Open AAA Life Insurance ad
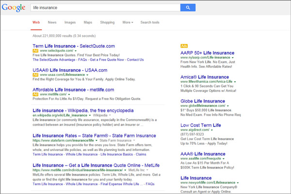Image resolution: width=291 pixels, height=194 pixels. click(x=203, y=154)
